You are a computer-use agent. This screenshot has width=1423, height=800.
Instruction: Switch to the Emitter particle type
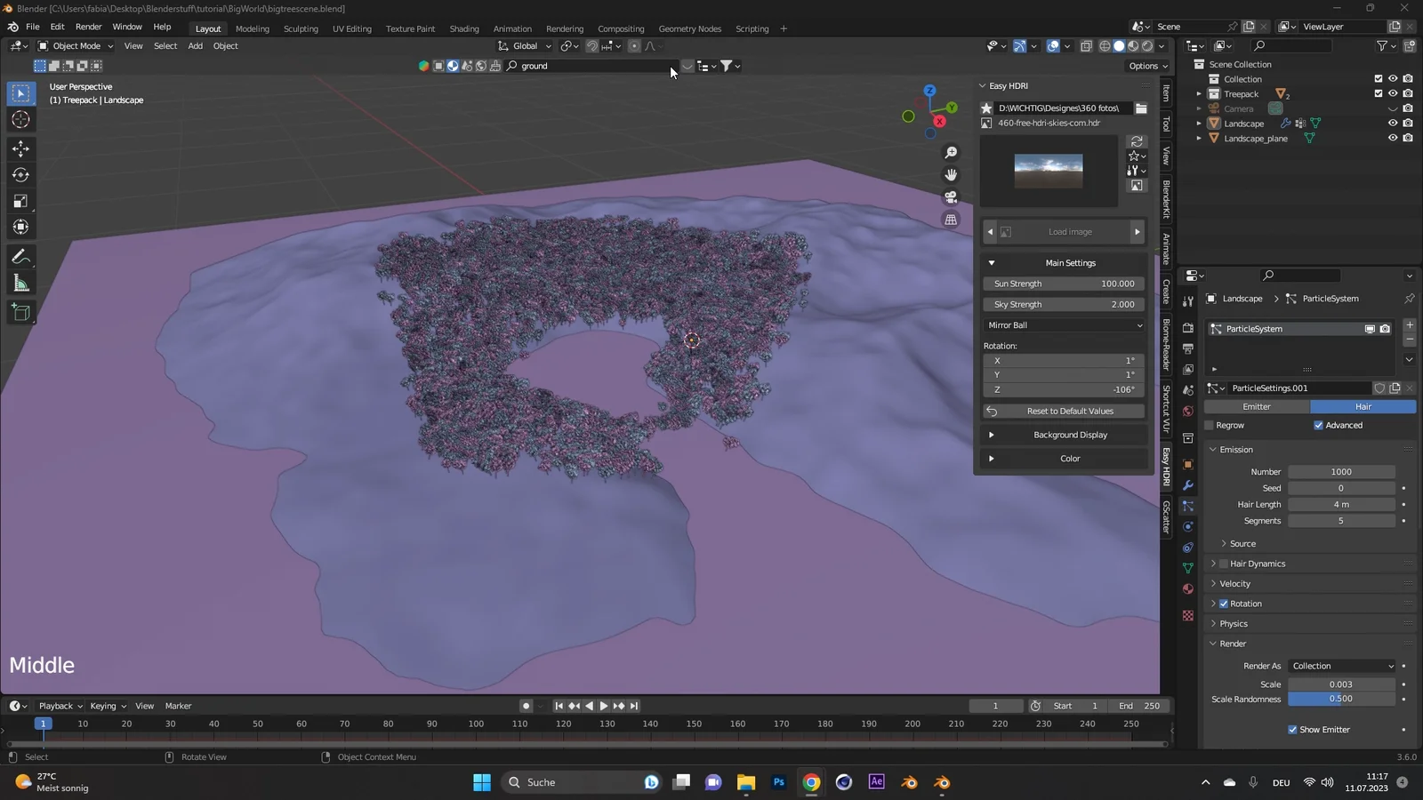click(1257, 406)
